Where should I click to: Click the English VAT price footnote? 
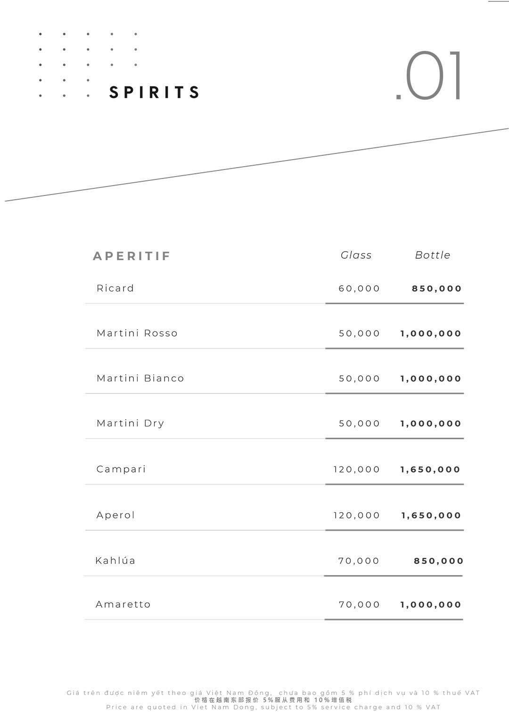[x=273, y=707]
